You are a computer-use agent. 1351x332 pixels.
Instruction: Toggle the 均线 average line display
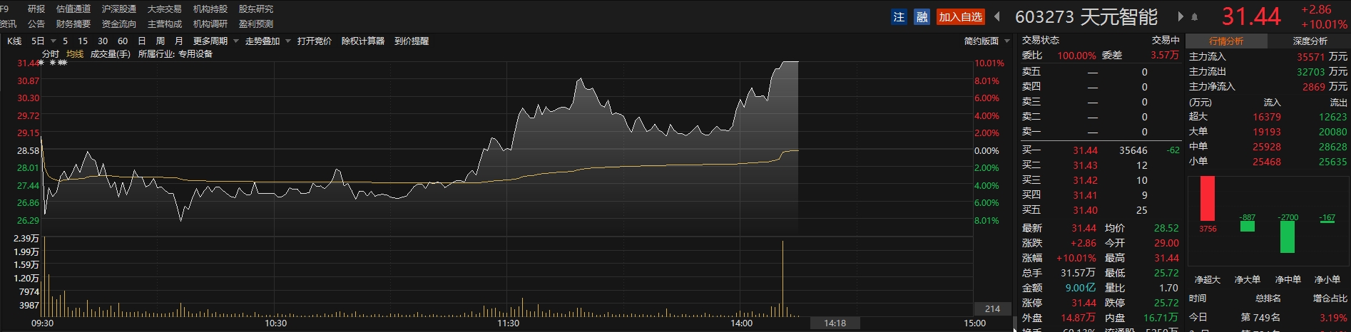point(75,54)
